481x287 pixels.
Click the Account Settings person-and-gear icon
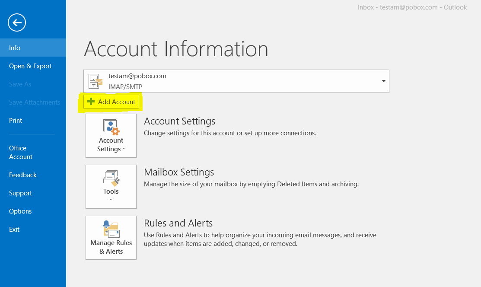pyautogui.click(x=111, y=127)
